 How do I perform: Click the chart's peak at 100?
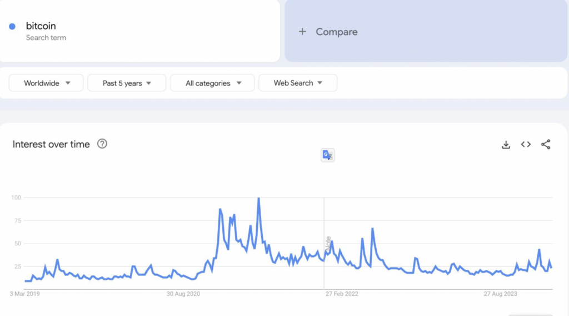(x=258, y=198)
